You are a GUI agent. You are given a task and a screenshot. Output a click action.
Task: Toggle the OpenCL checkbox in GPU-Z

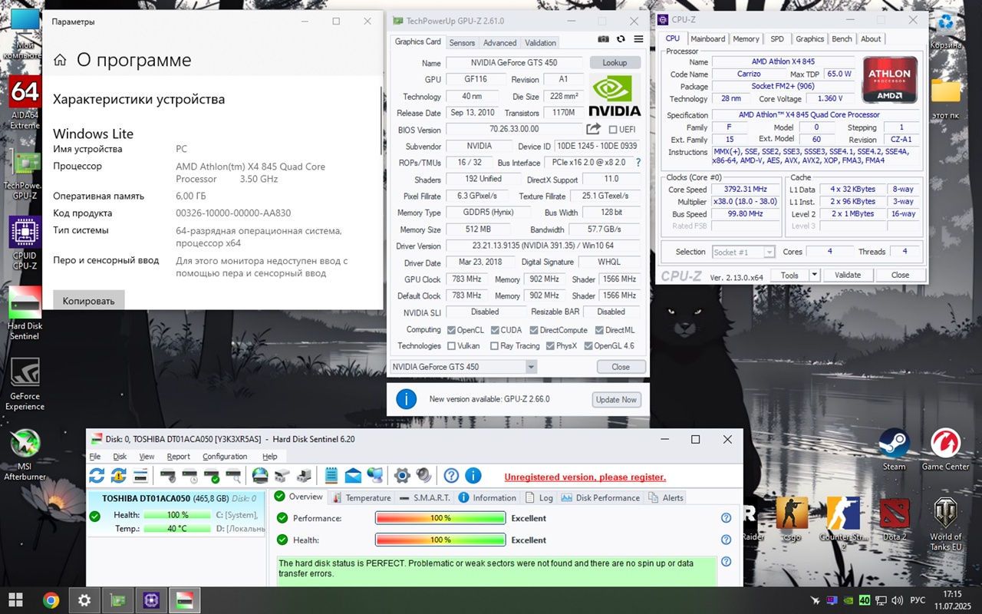(451, 330)
